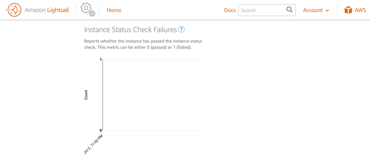Click the center of the empty chart area
The image size is (370, 161).
152,95
